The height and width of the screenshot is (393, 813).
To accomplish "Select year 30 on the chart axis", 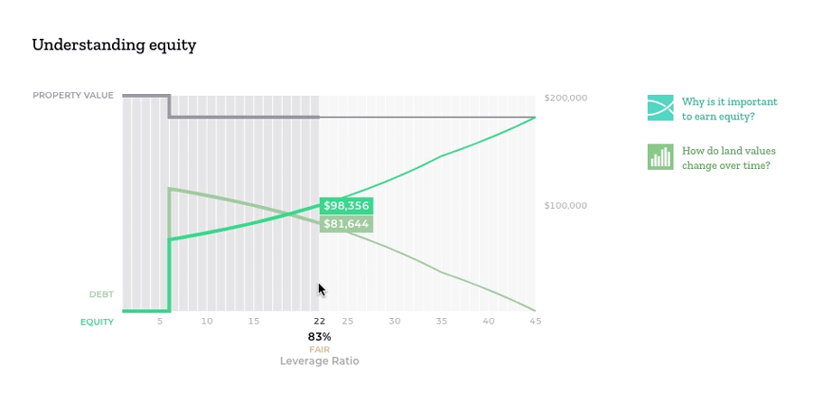I will 395,322.
